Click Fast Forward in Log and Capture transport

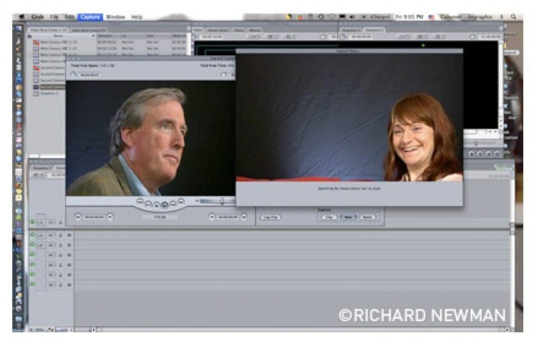coord(181,201)
